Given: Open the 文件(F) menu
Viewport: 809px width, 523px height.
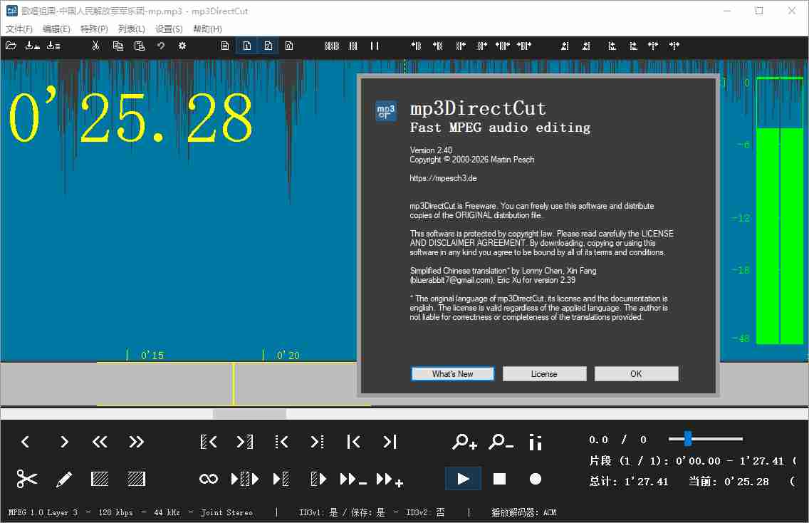Looking at the screenshot, I should click(19, 29).
